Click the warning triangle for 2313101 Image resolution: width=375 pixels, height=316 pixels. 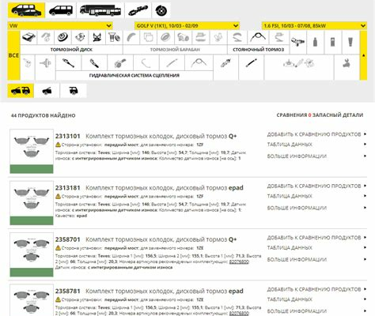click(58, 145)
